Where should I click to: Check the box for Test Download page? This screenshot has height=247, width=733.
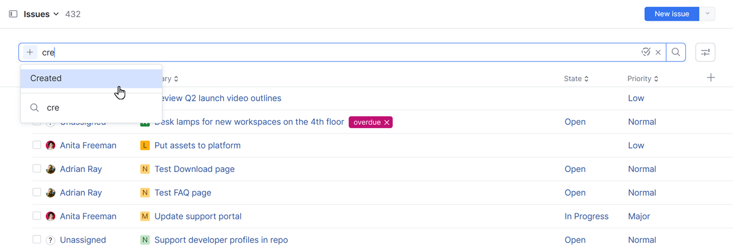point(37,169)
